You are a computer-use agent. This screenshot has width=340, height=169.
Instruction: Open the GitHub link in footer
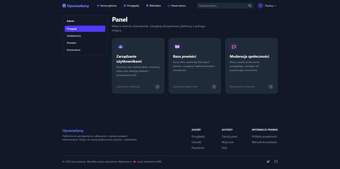(x=276, y=162)
